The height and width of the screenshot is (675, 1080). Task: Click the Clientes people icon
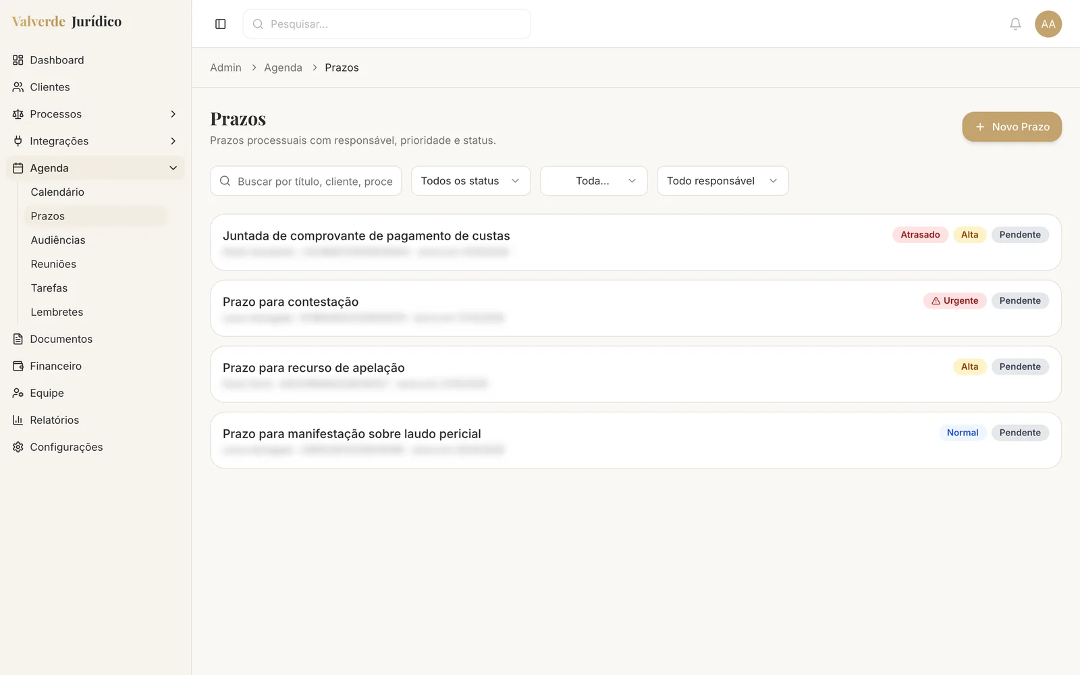[x=18, y=87]
